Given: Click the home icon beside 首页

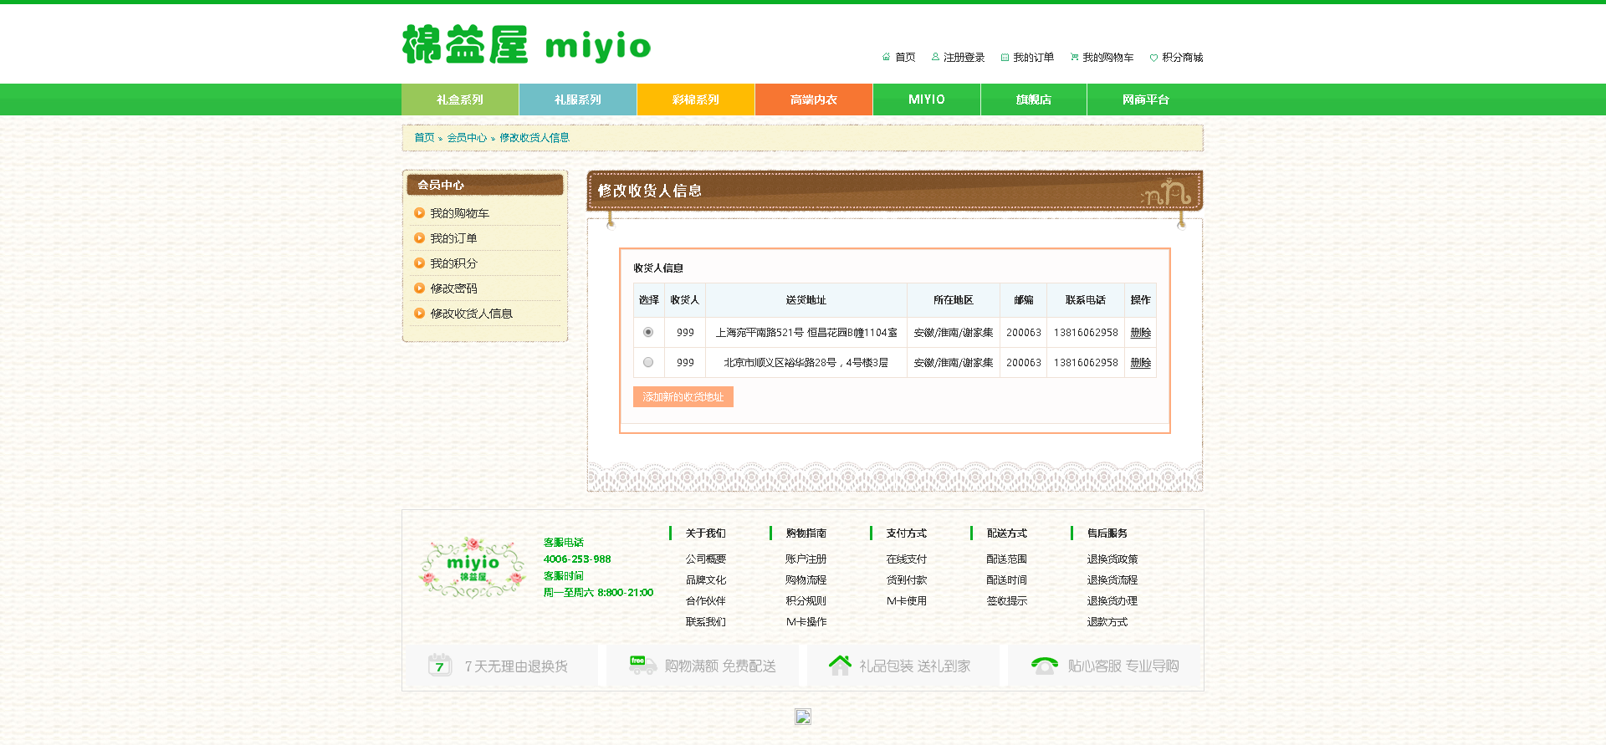Looking at the screenshot, I should pos(886,57).
